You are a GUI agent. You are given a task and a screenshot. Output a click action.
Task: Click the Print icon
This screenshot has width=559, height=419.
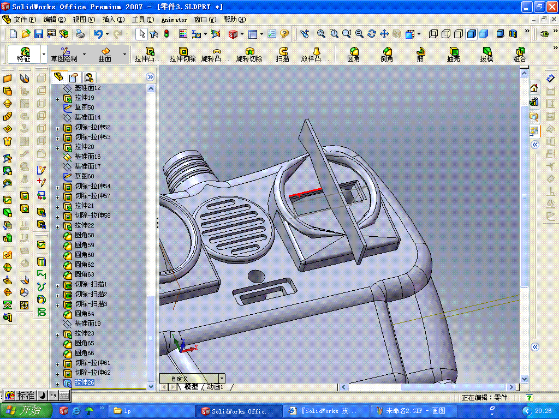pyautogui.click(x=80, y=34)
